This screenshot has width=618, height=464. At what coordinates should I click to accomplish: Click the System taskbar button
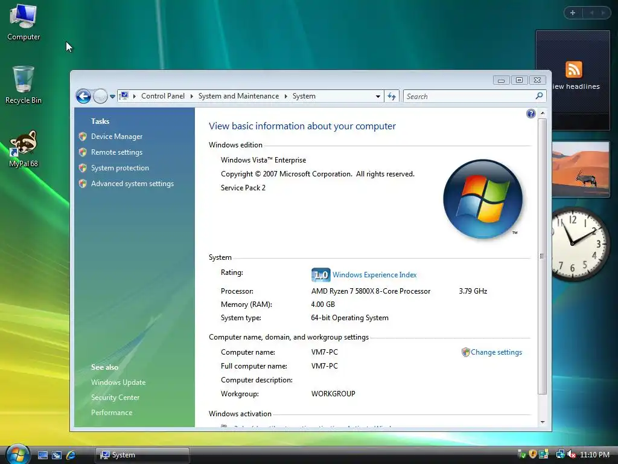[x=142, y=455]
